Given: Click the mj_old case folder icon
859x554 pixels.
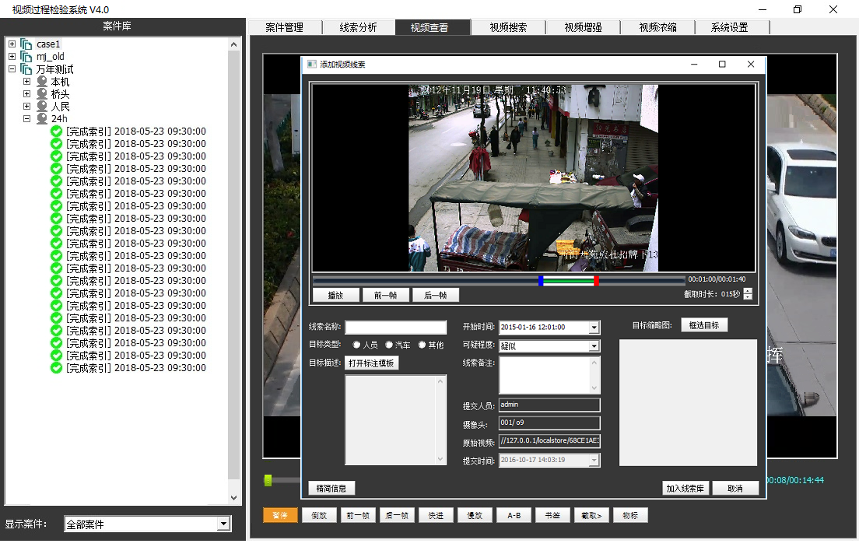Looking at the screenshot, I should (26, 57).
